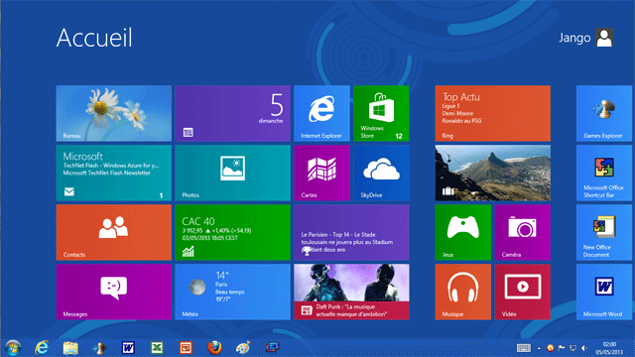
Task: Open the Photos tile
Action: pos(232,173)
